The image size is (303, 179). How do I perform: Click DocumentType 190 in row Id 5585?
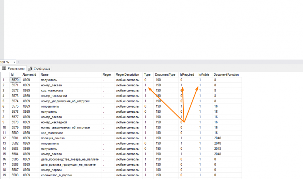[166, 159]
